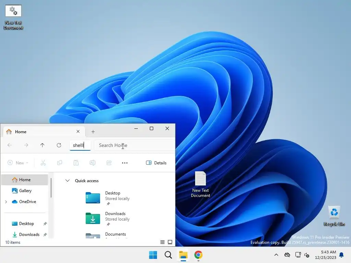This screenshot has height=263, width=351.
Task: Expand the OneDrive tree node
Action: [x=6, y=202]
